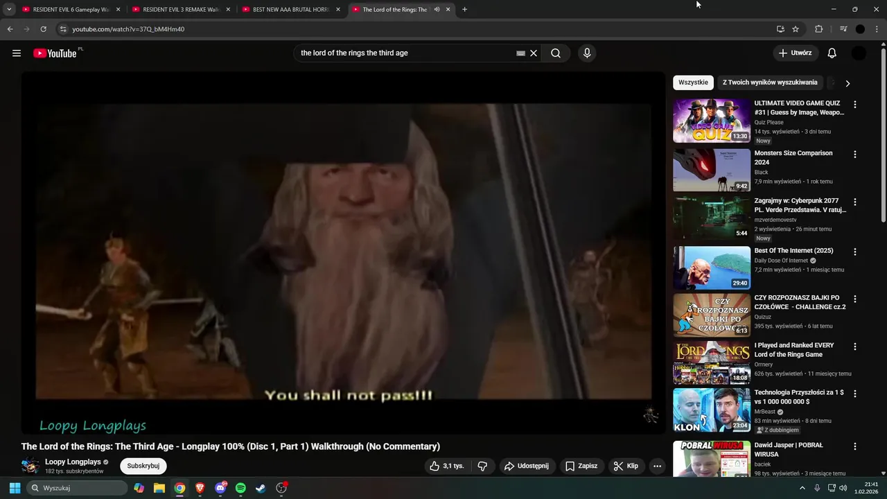The image size is (887, 499).
Task: Open I Played and Ranked EVERY Lord of the Rings Game
Action: pyautogui.click(x=793, y=350)
